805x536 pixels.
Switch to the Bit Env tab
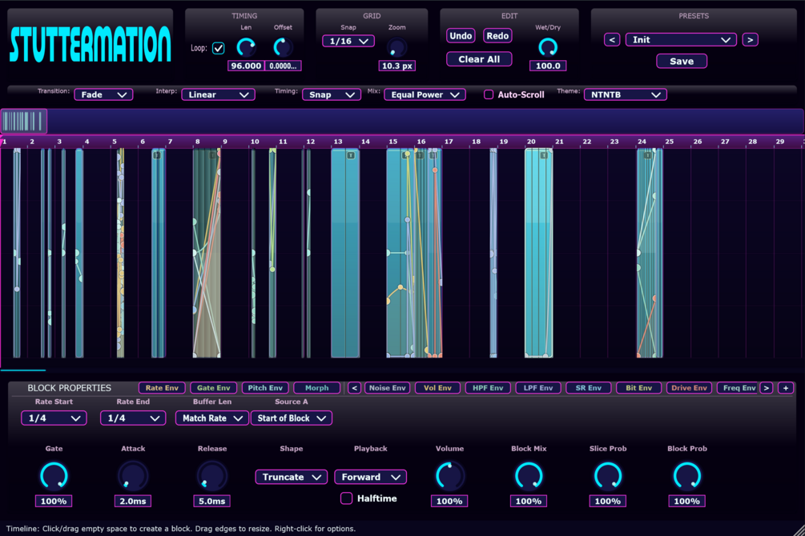(638, 388)
